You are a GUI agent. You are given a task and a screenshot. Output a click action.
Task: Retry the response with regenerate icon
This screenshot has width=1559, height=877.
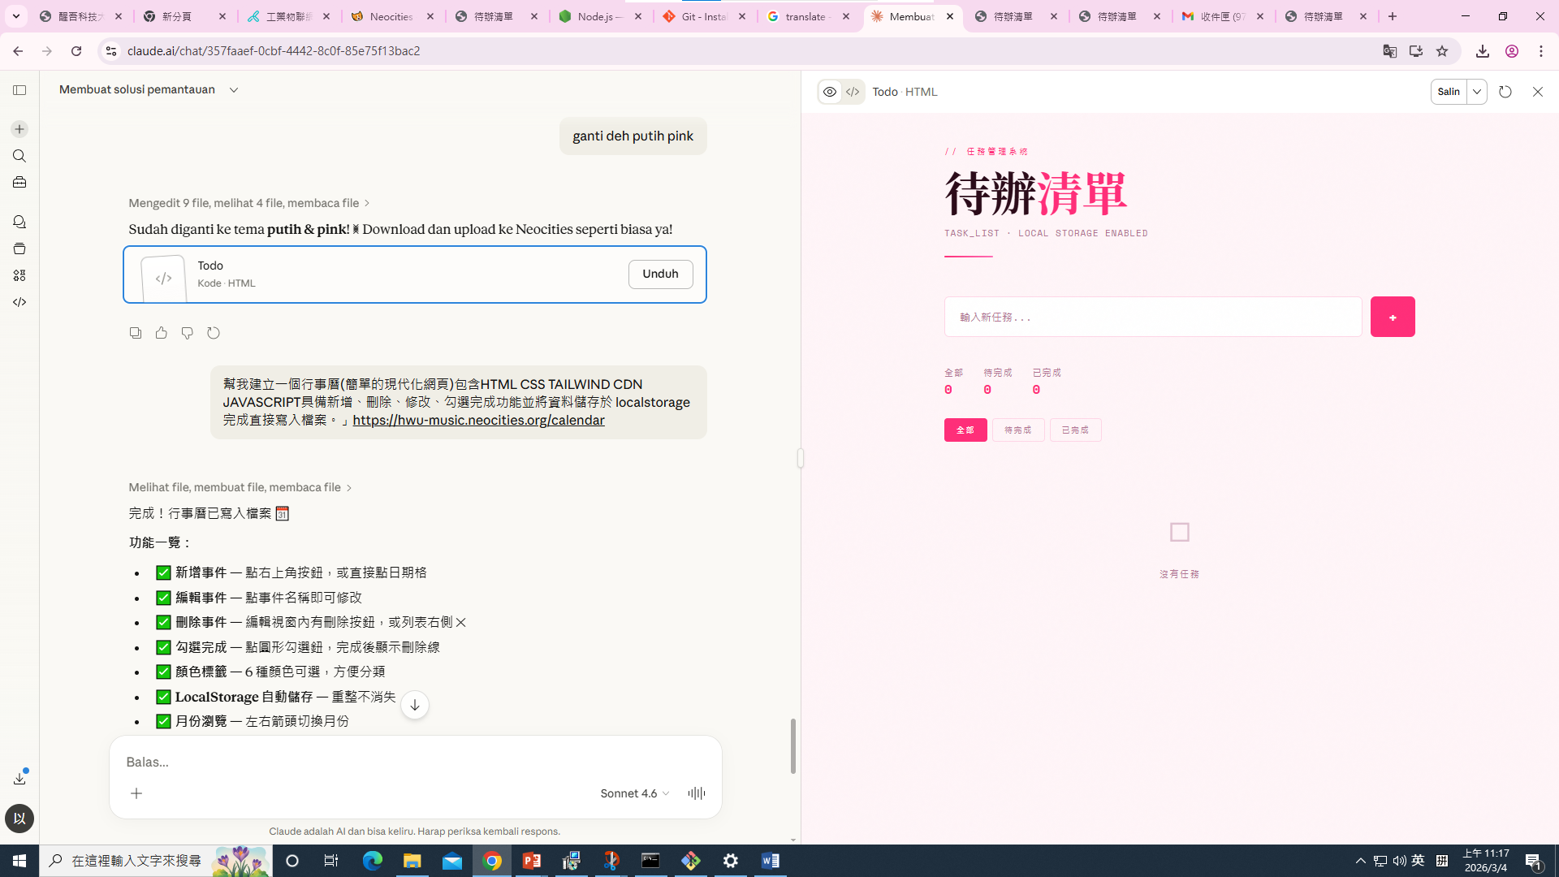click(214, 333)
